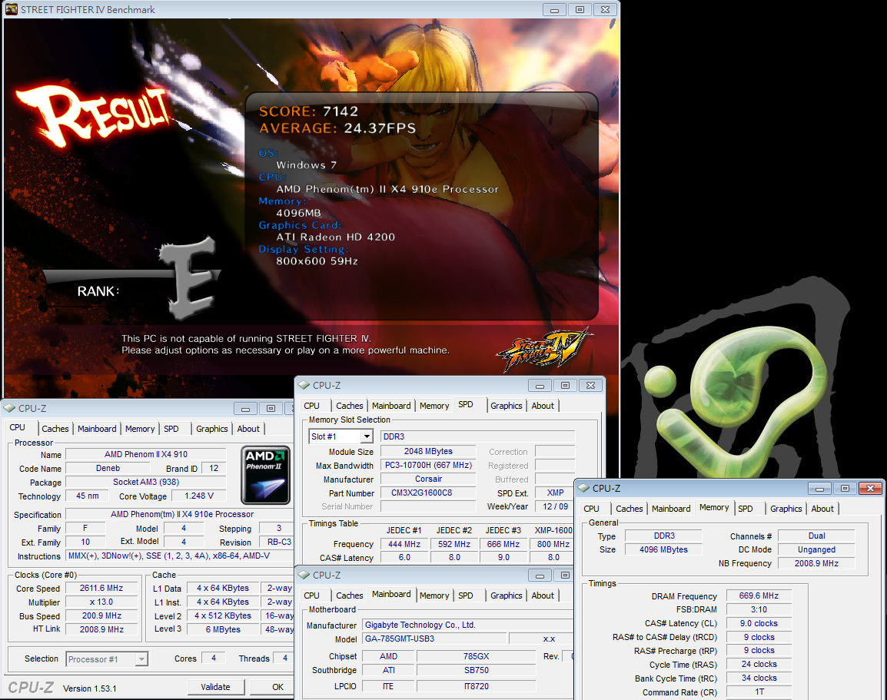Select About tab in the Mainboard CPU-Z window
This screenshot has width=887, height=700.
543,595
